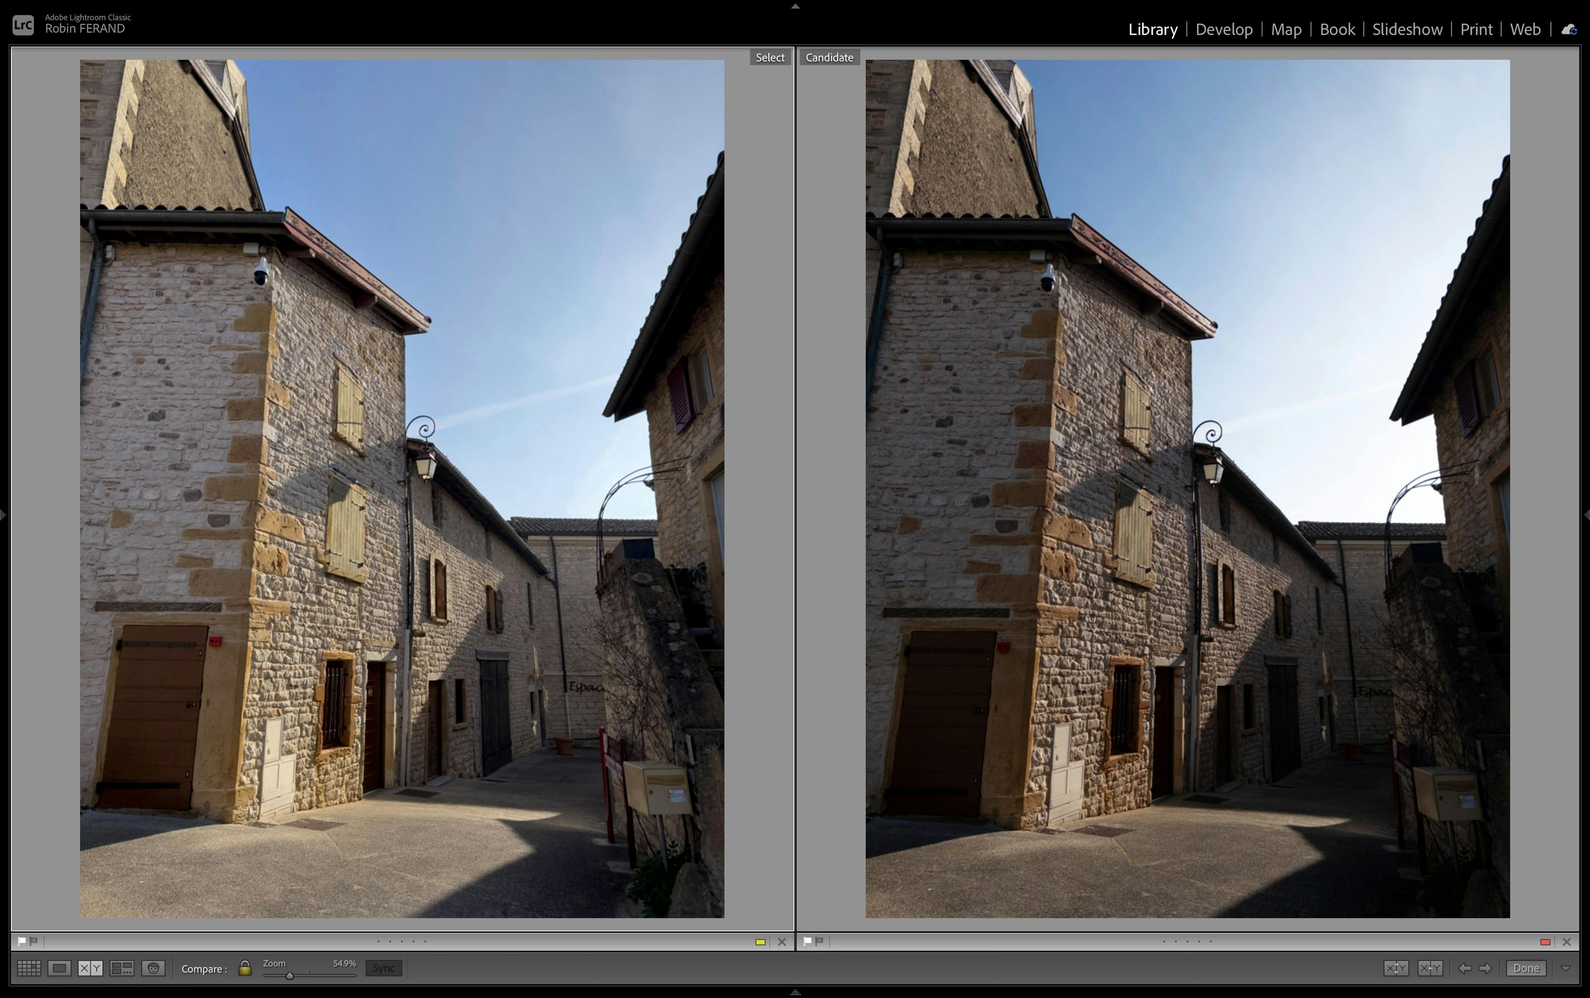Select previous photo with left arrow
Viewport: 1590px width, 998px height.
click(1465, 968)
